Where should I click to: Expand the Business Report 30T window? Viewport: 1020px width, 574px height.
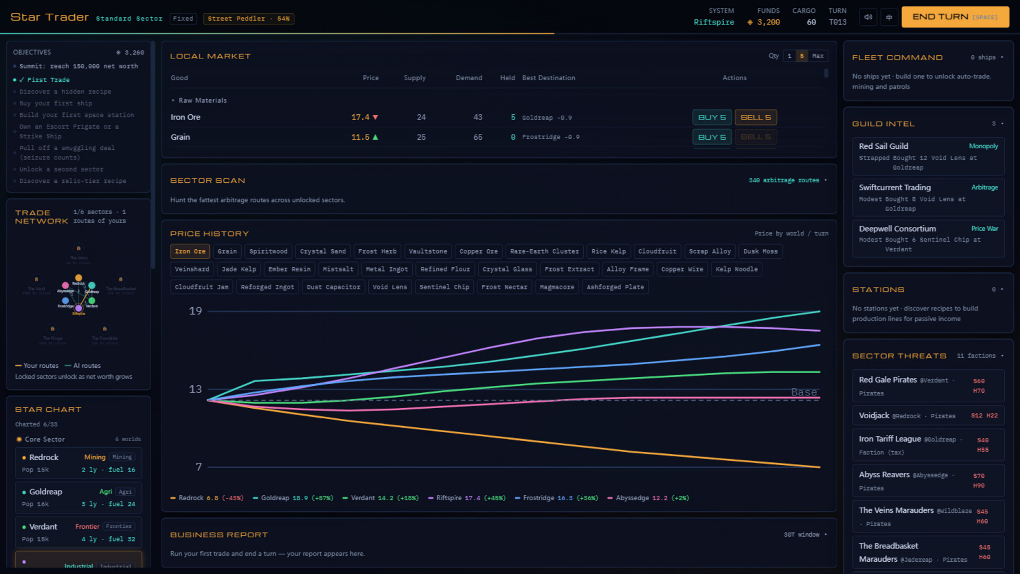click(805, 535)
